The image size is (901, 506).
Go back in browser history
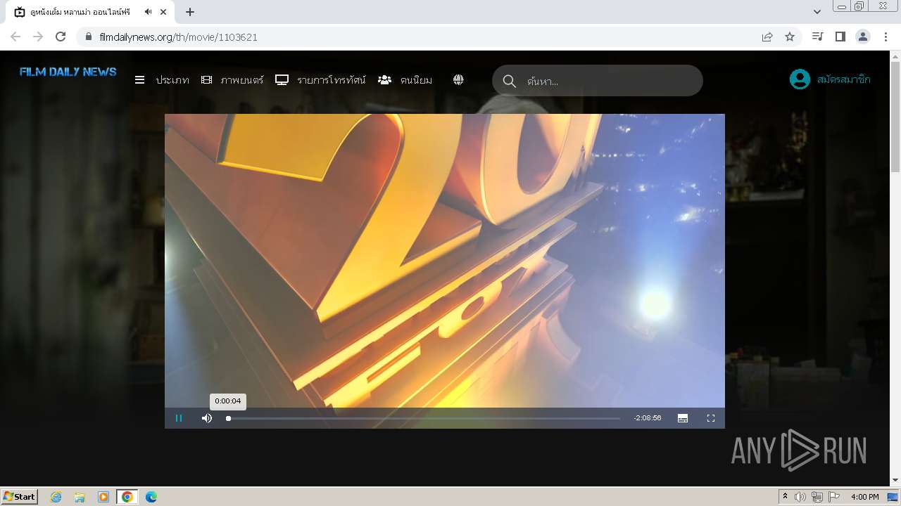(15, 37)
